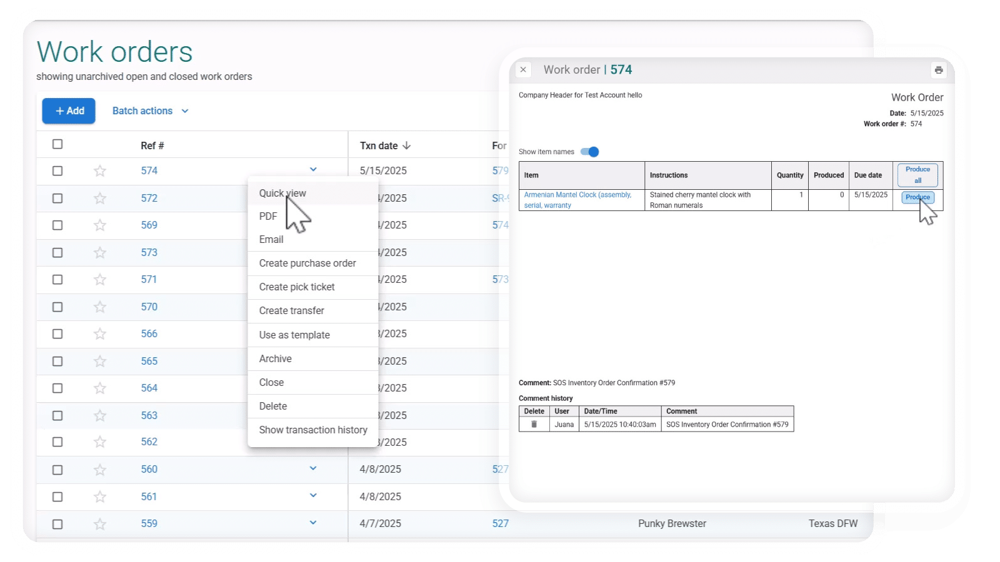Star work order 569
The height and width of the screenshot is (562, 1000).
pos(100,225)
